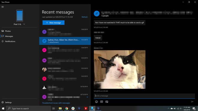The image size is (198, 111).
Task: Click the GIF insert icon
Action: tap(101, 102)
